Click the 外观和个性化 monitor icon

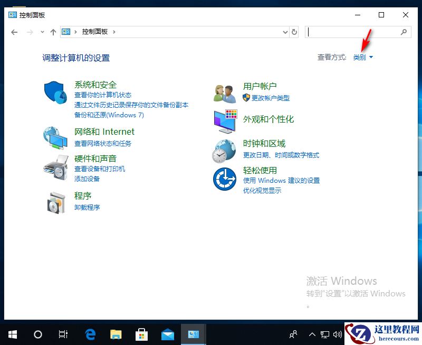pos(224,120)
